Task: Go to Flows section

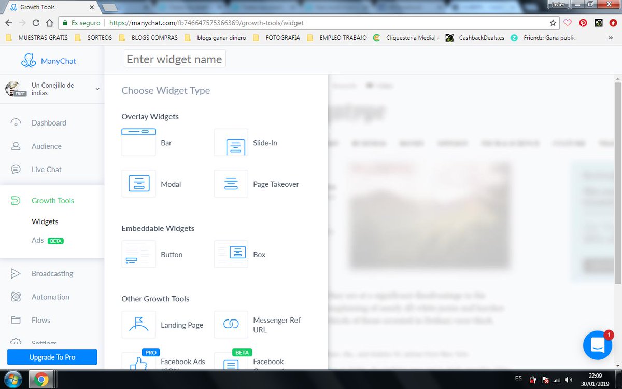Action: (x=40, y=321)
